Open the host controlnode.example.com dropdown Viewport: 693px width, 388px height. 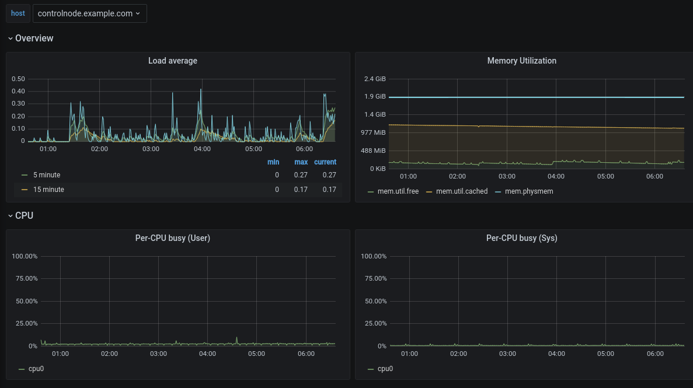(89, 13)
